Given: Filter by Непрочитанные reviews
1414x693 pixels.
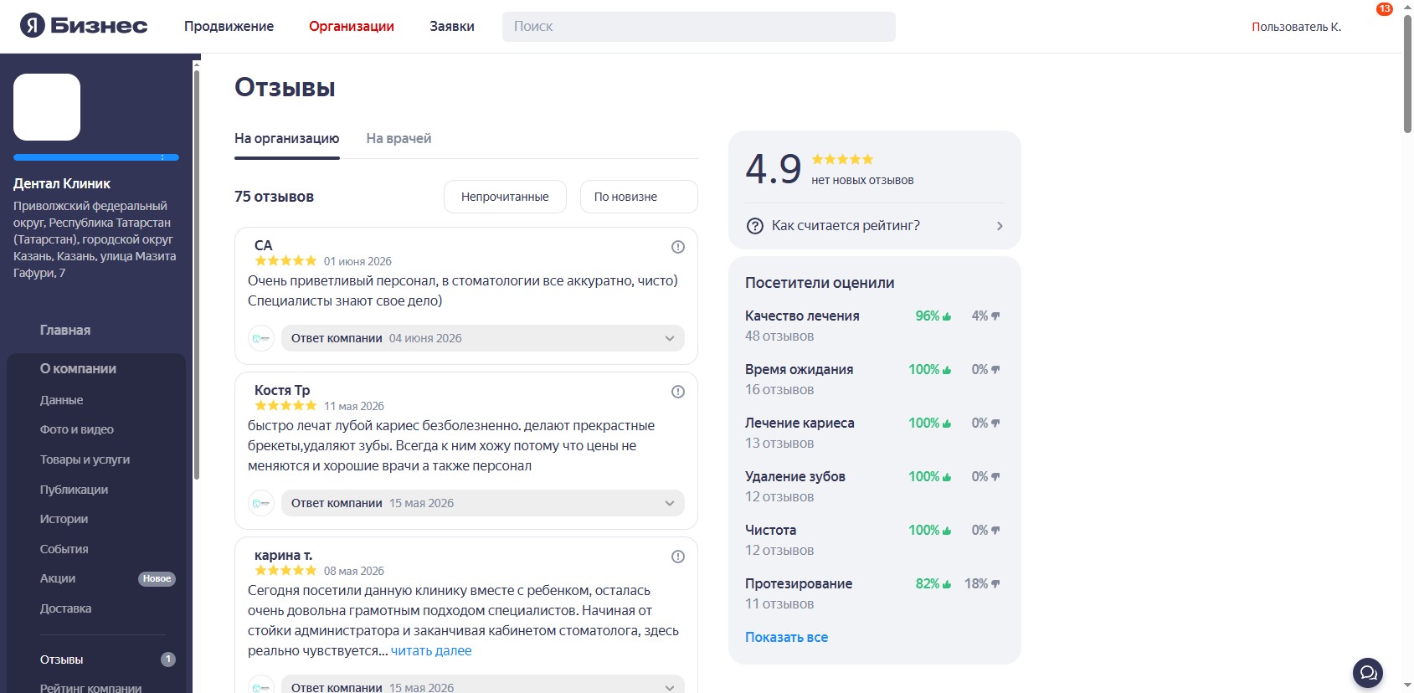Looking at the screenshot, I should pyautogui.click(x=505, y=197).
